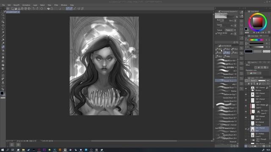Select the Fill bucket tool
Image resolution: width=271 pixels, height=152 pixels.
[x=3, y=65]
